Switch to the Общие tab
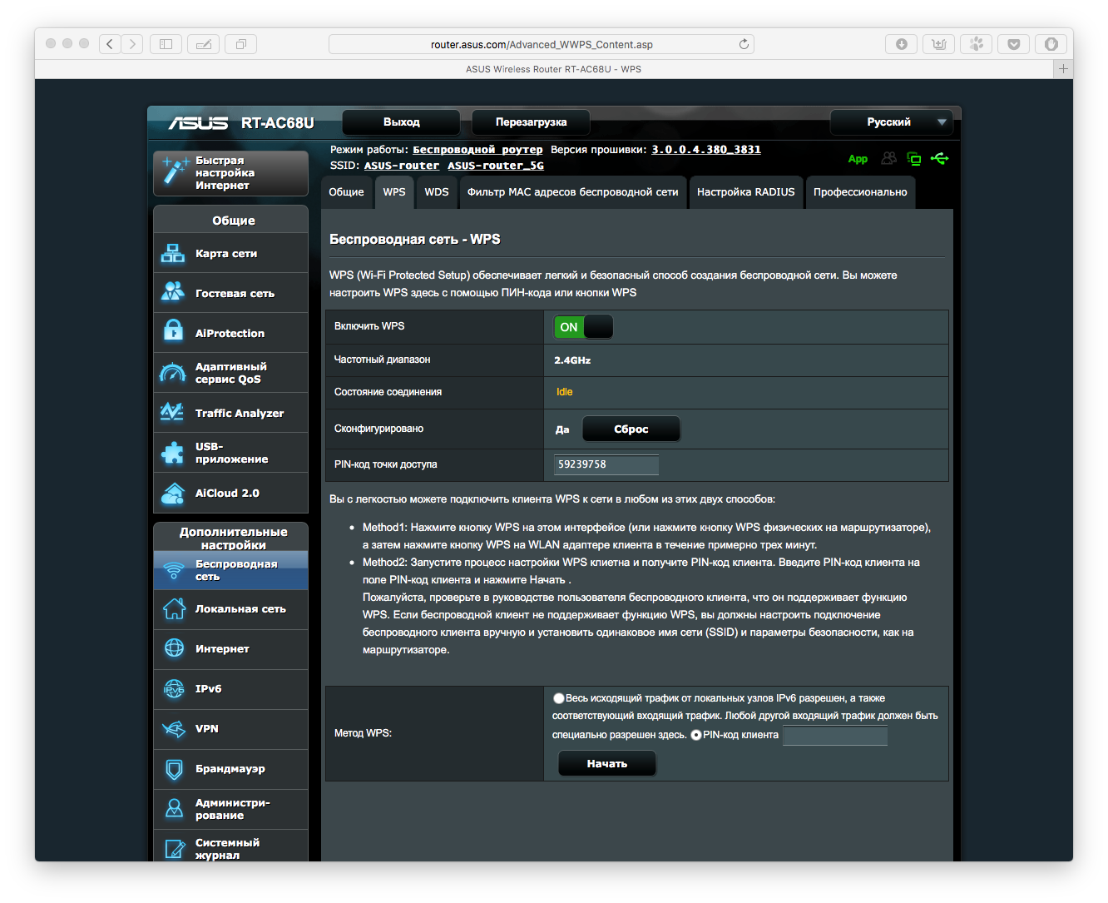Viewport: 1108px width, 903px height. pyautogui.click(x=346, y=192)
